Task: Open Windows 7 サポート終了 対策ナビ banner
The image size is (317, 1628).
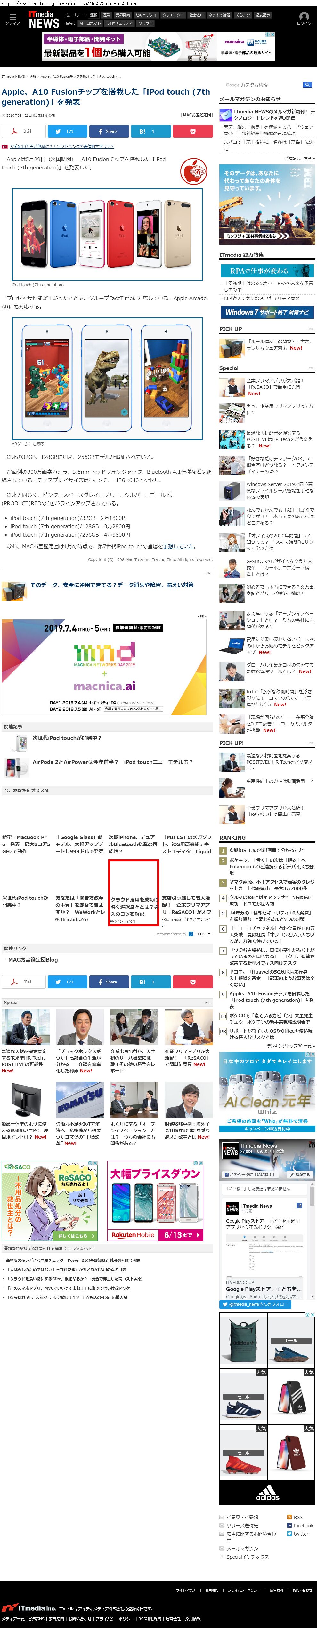Action: click(x=267, y=312)
